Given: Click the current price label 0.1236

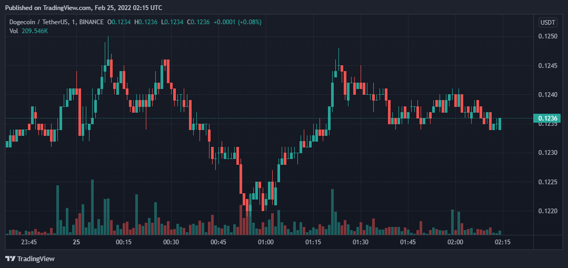Looking at the screenshot, I should tap(547, 118).
